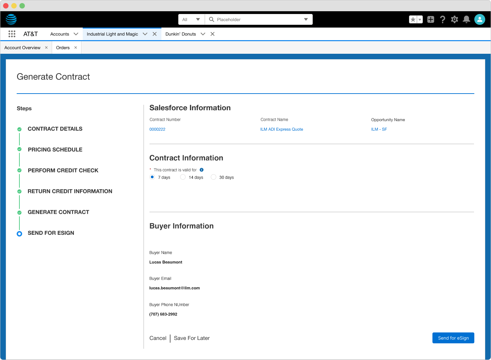Click the Pricing Schedule step checkmark icon
491x360 pixels.
19,149
